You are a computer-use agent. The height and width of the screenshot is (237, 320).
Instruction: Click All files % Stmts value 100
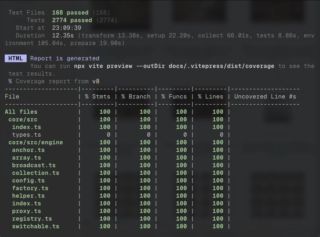click(x=105, y=112)
